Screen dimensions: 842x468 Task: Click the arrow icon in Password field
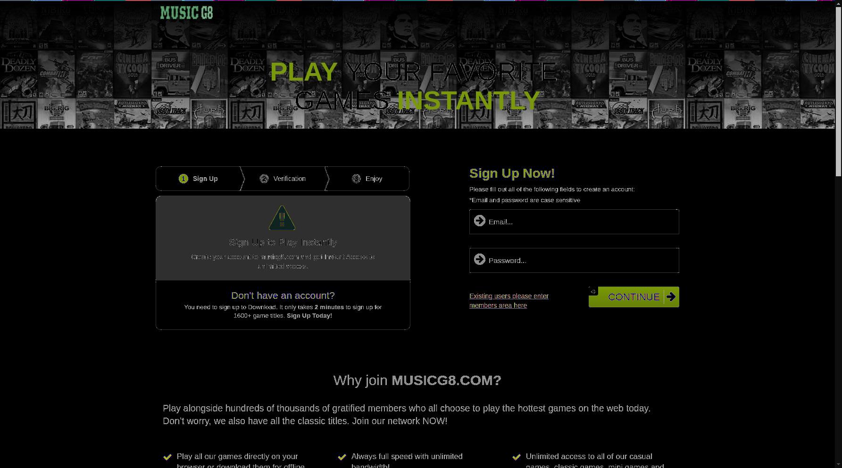(x=480, y=260)
